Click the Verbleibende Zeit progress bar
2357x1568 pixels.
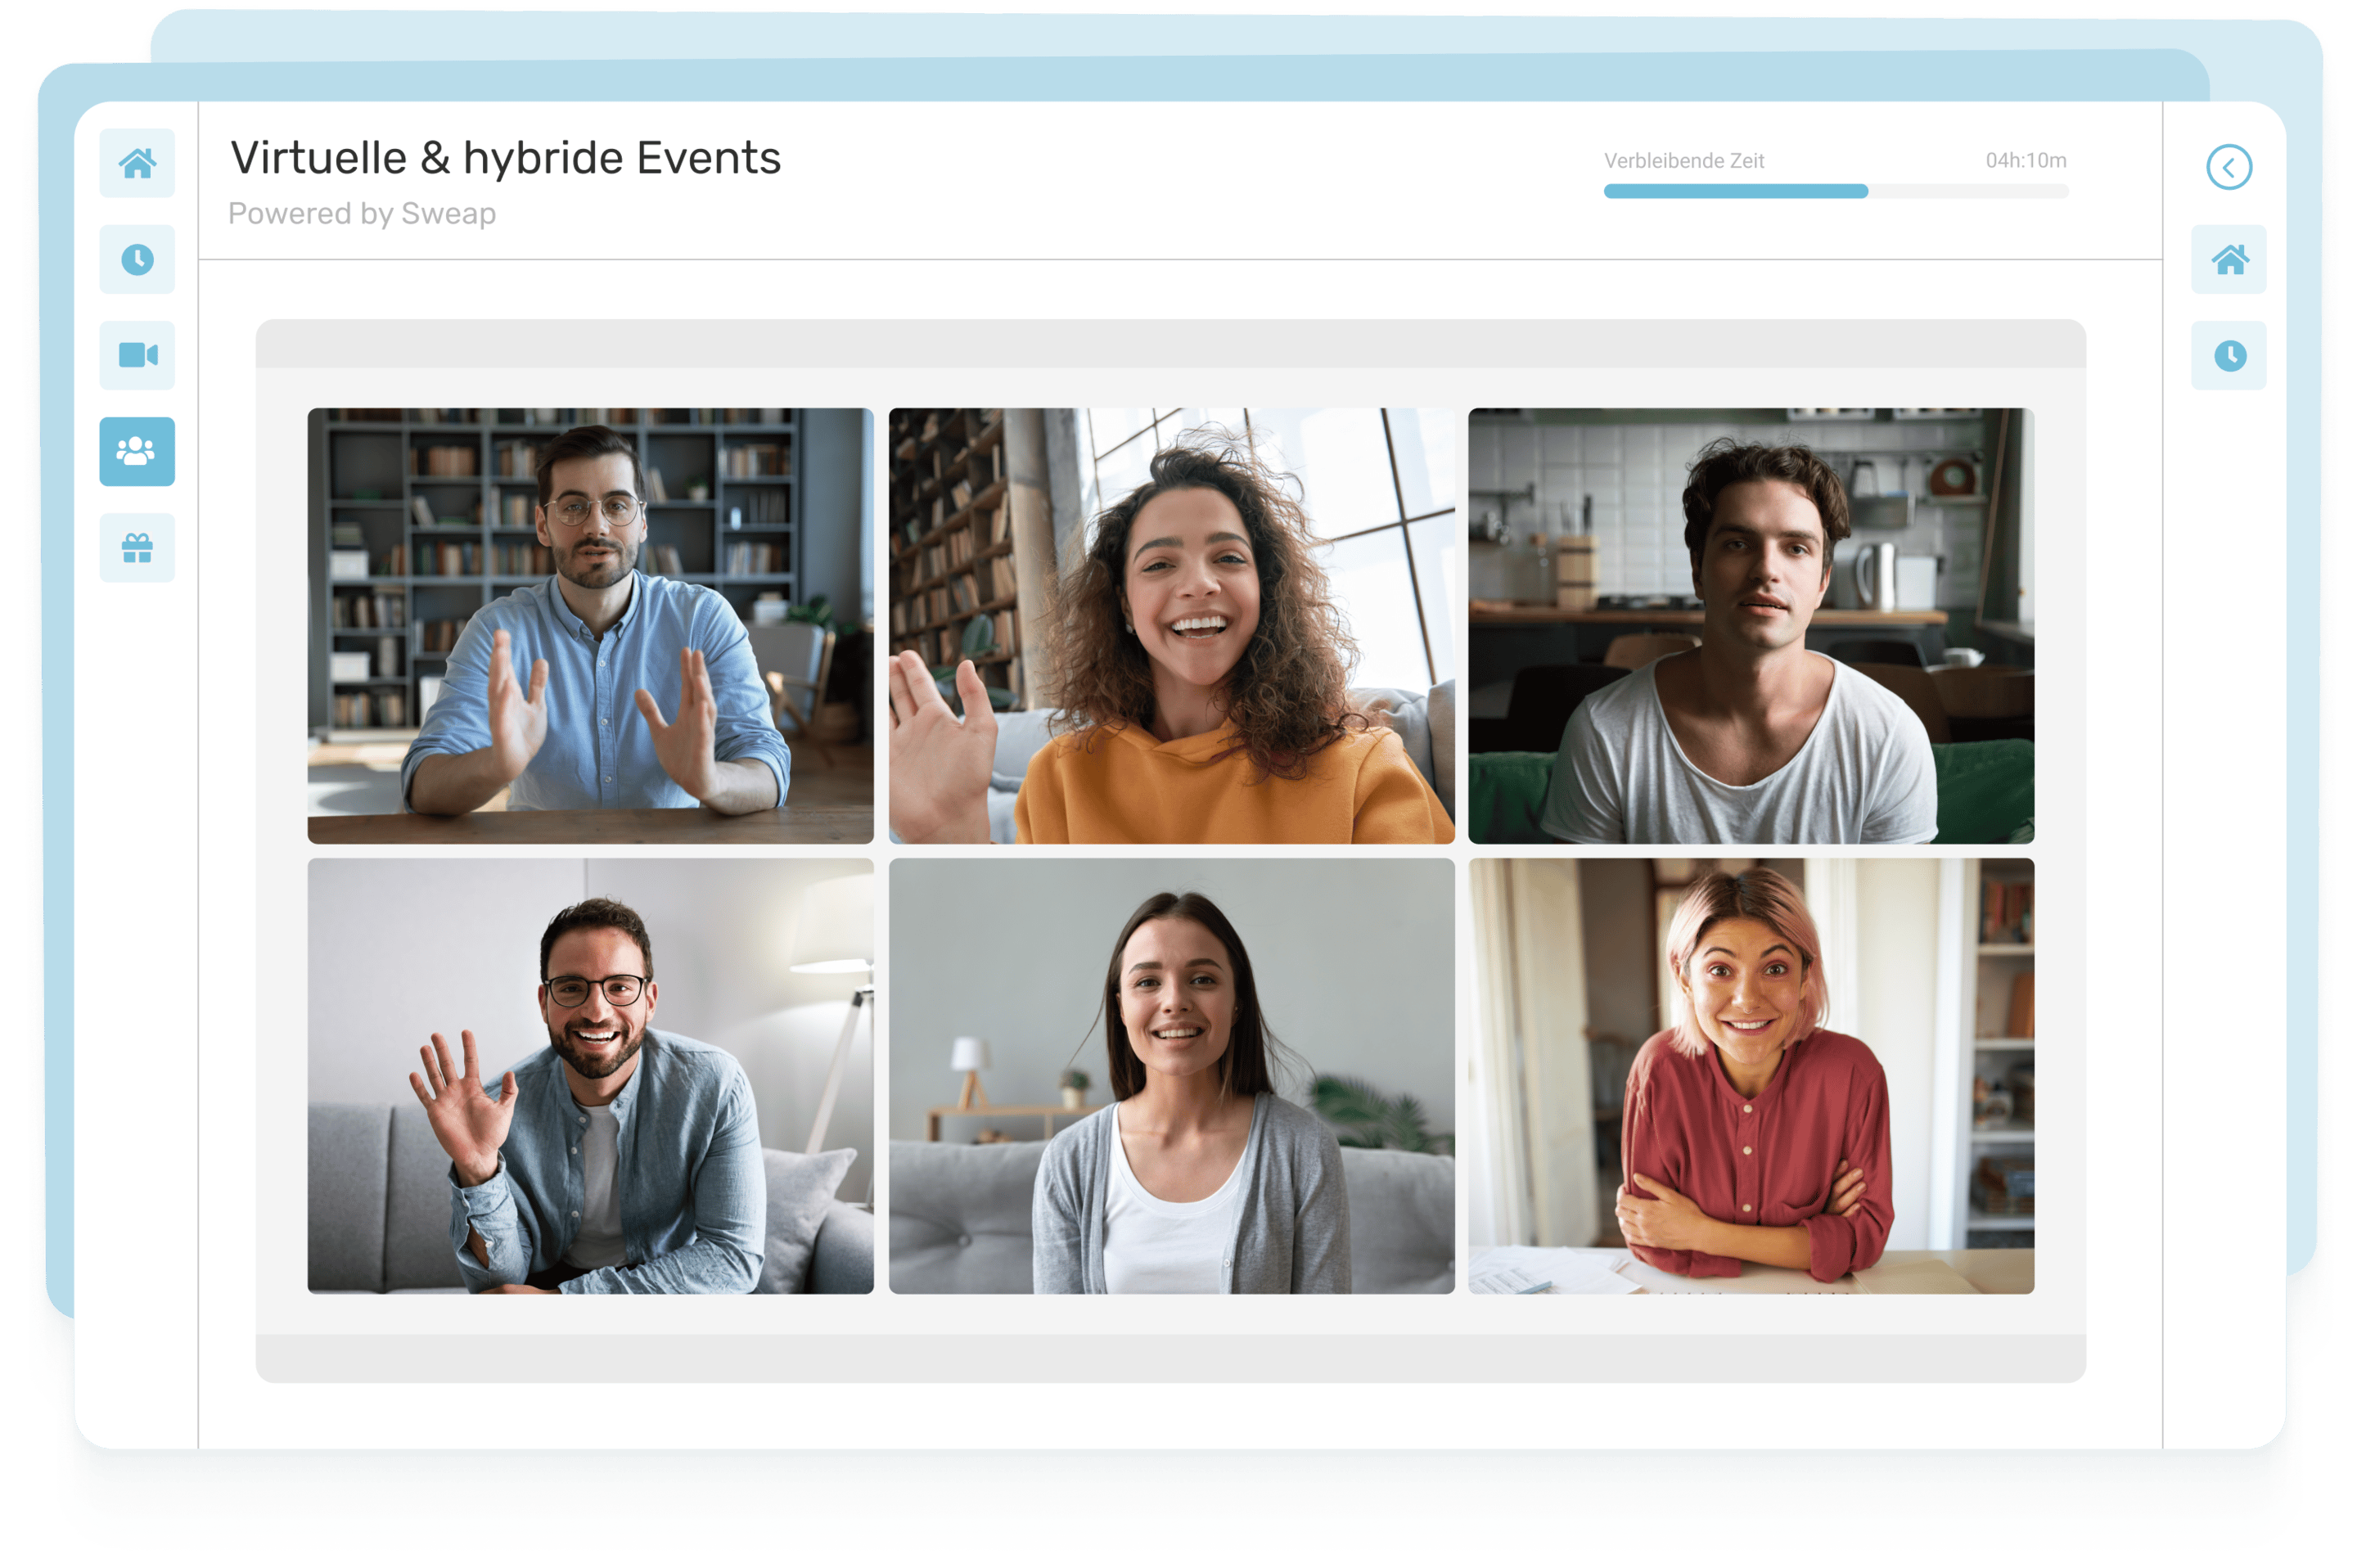coord(1835,191)
